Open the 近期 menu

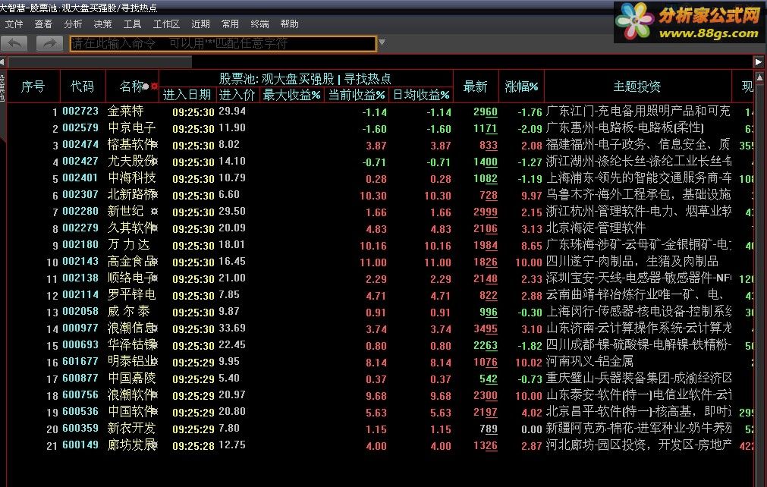pyautogui.click(x=200, y=24)
